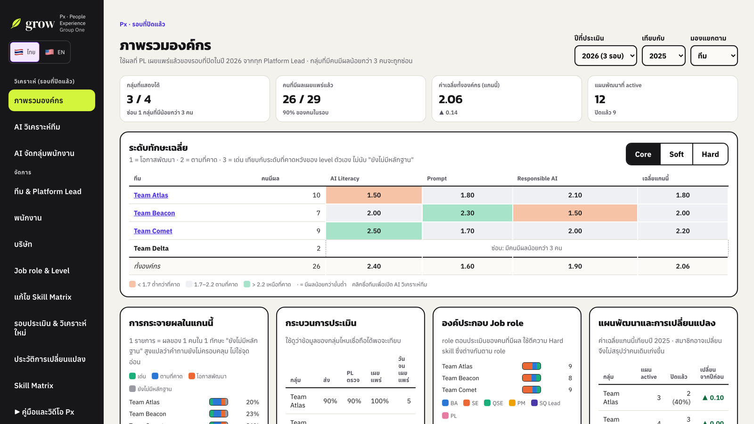Click Team Atlas distribution bar

pos(219,402)
